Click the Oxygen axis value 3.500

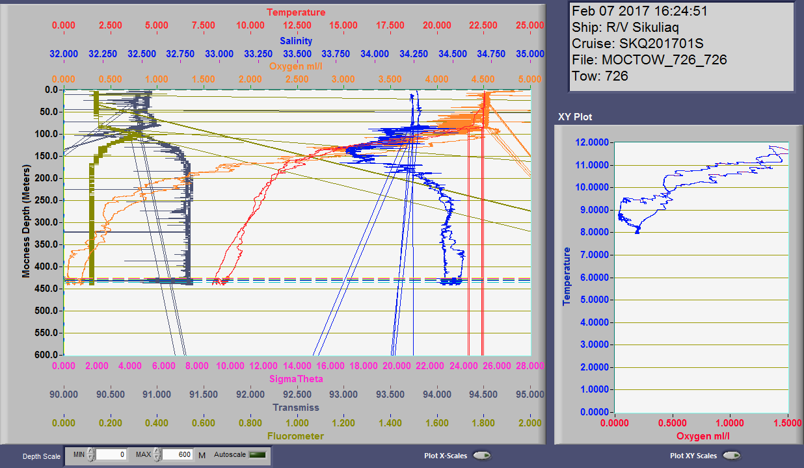pyautogui.click(x=390, y=79)
